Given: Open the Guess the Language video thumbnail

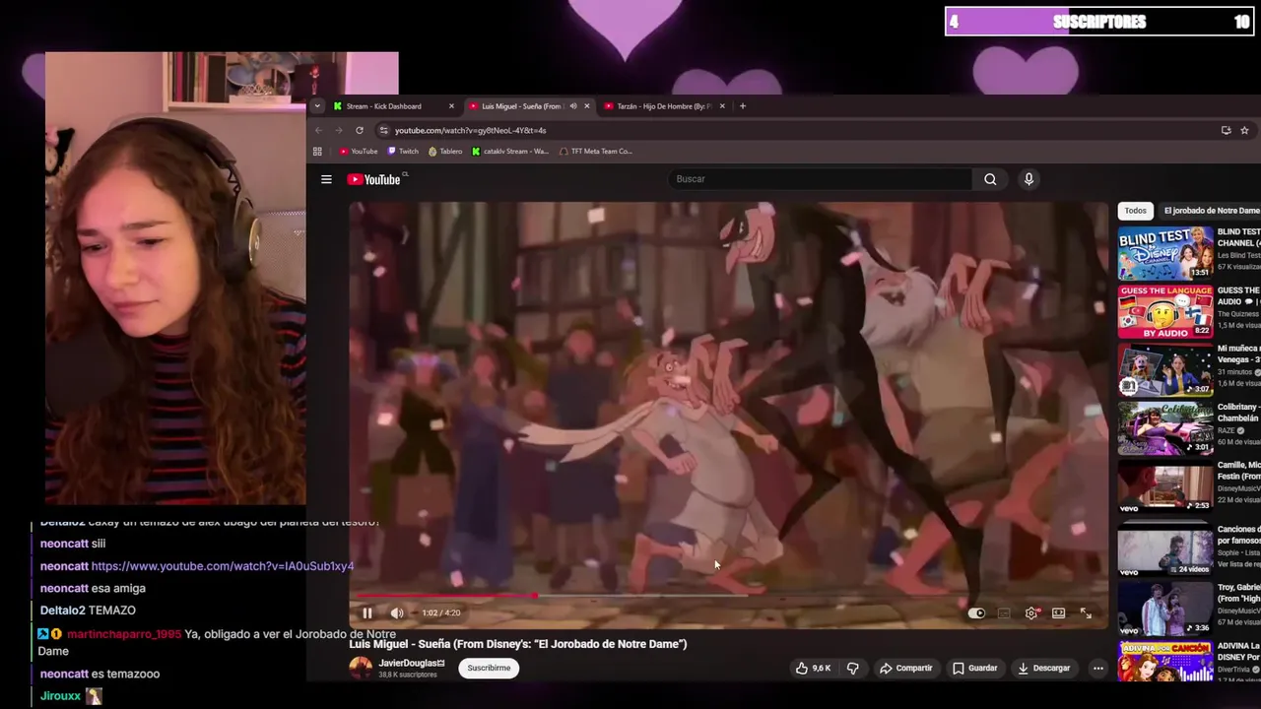Looking at the screenshot, I should point(1165,312).
